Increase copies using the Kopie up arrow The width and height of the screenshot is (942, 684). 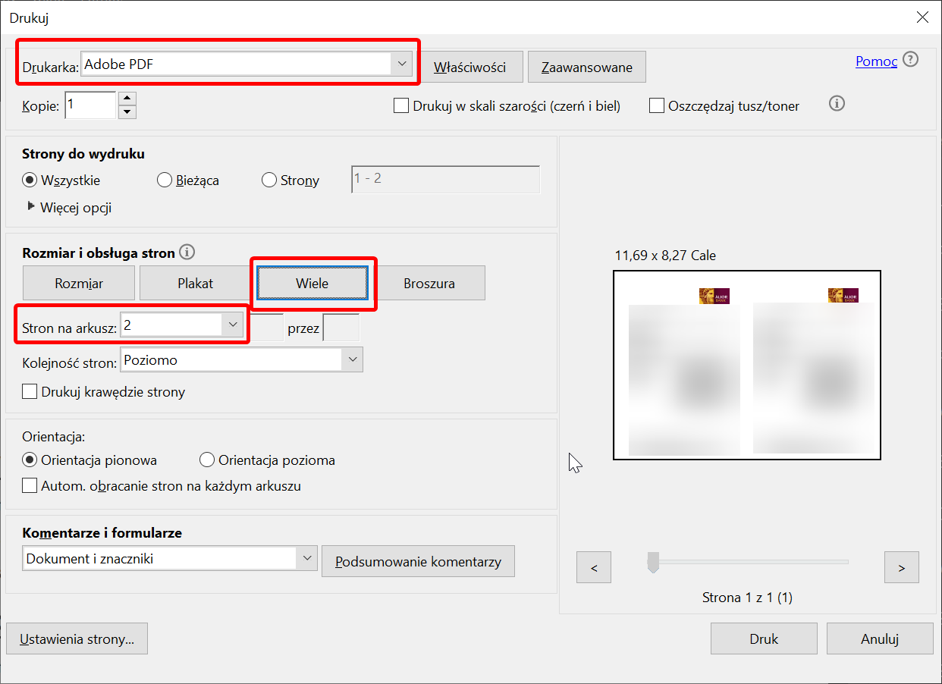[x=127, y=98]
